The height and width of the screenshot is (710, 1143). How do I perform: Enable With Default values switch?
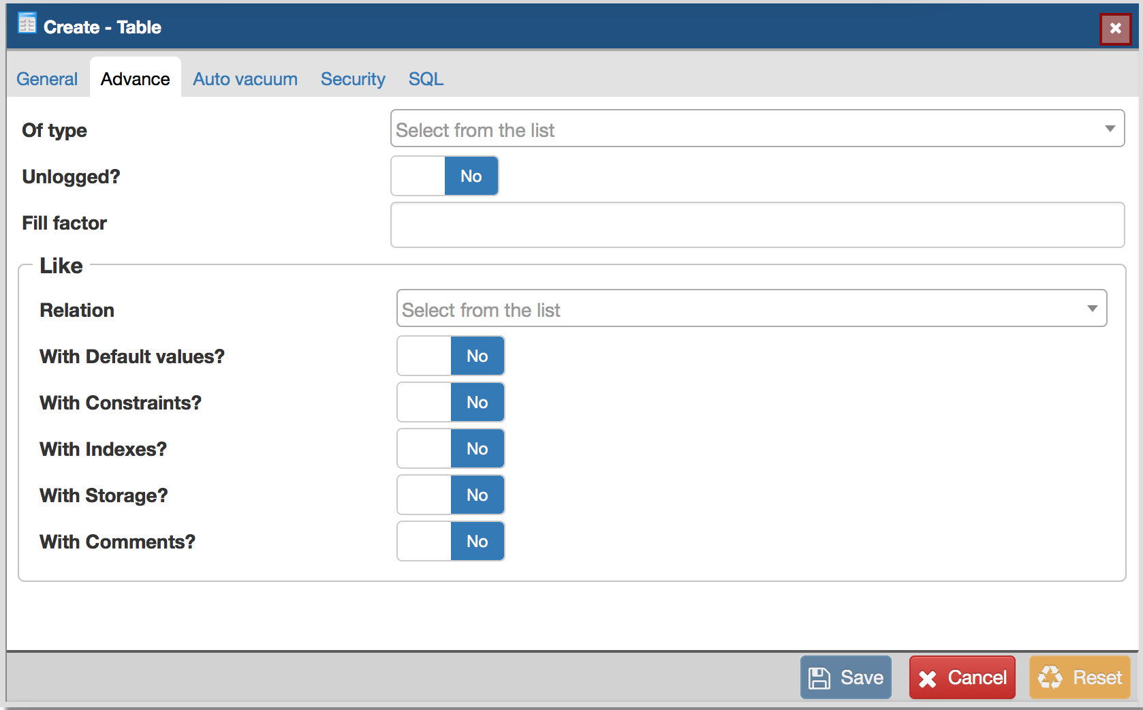[450, 356]
